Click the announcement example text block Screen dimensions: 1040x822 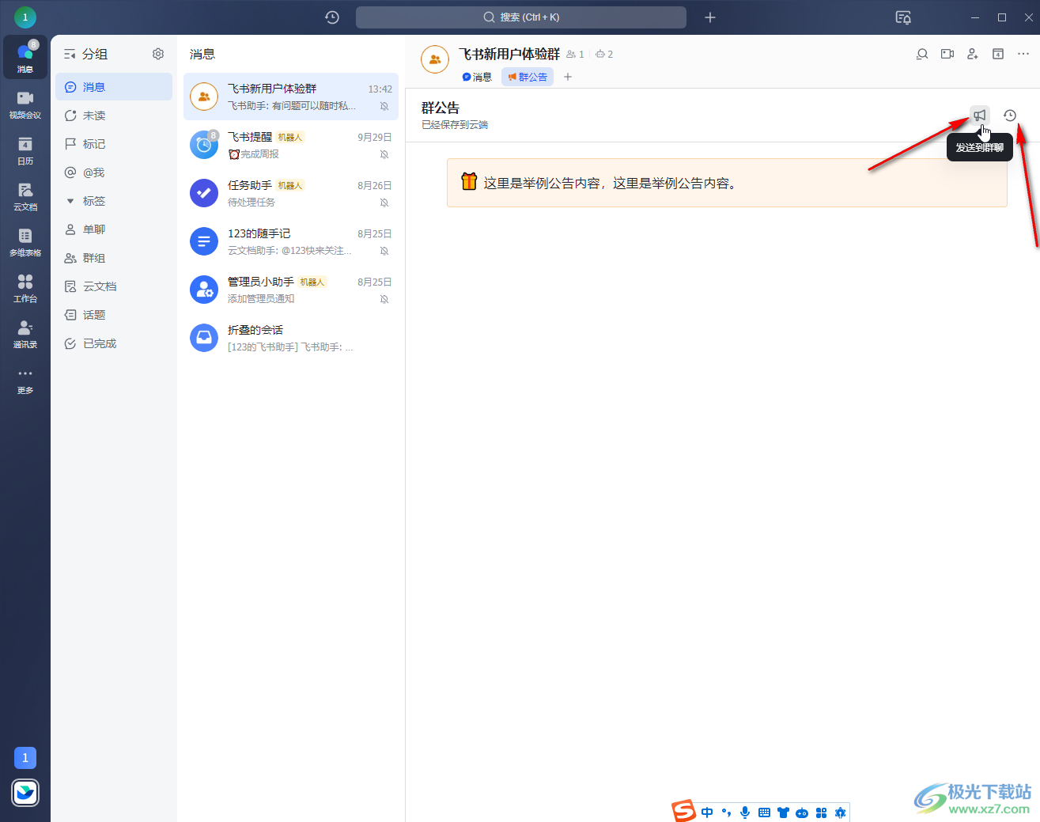click(727, 183)
